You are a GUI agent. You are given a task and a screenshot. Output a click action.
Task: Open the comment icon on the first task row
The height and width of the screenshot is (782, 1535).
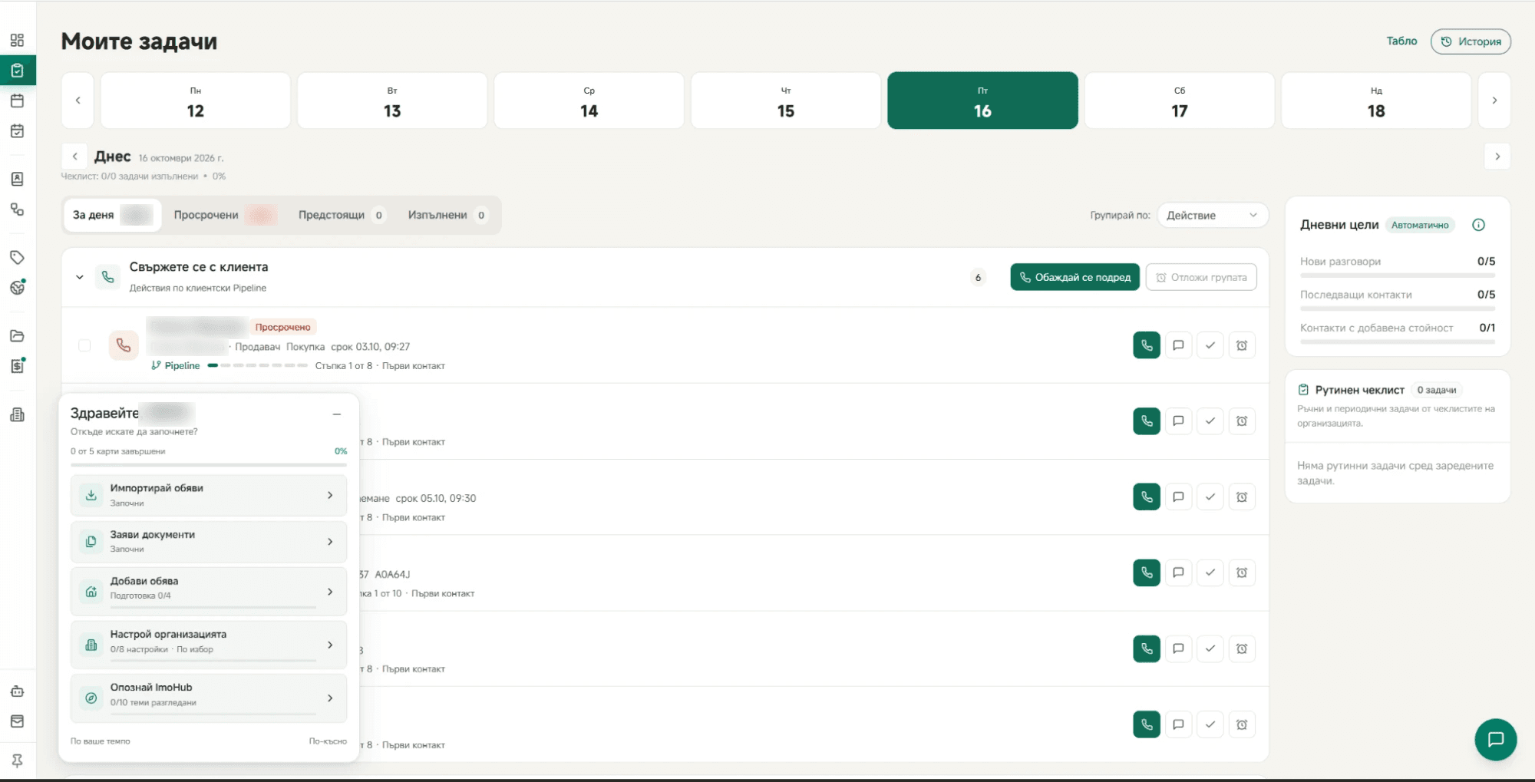(x=1178, y=345)
